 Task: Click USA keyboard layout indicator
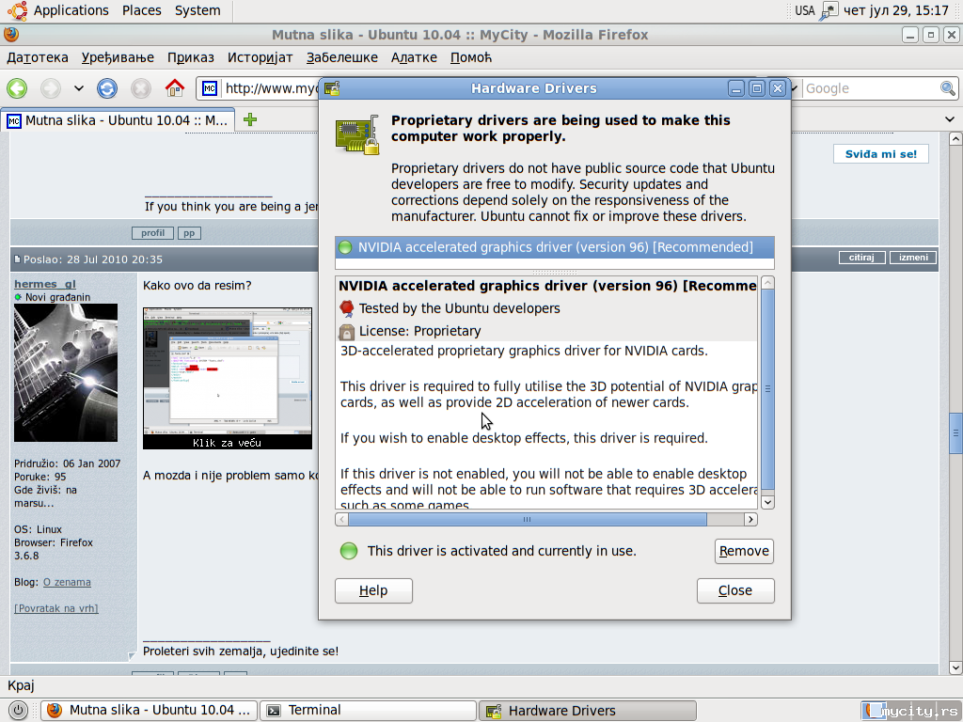805,10
